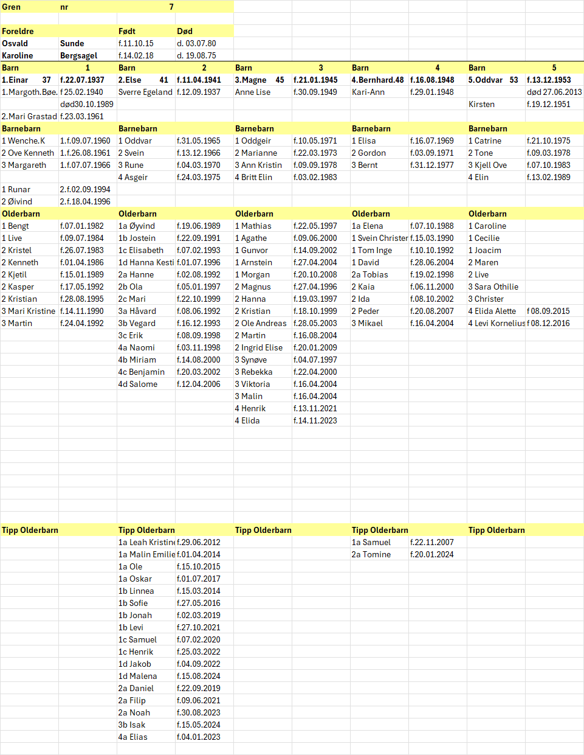
Task: Select the cell "1 Elisa"
Action: (379, 141)
